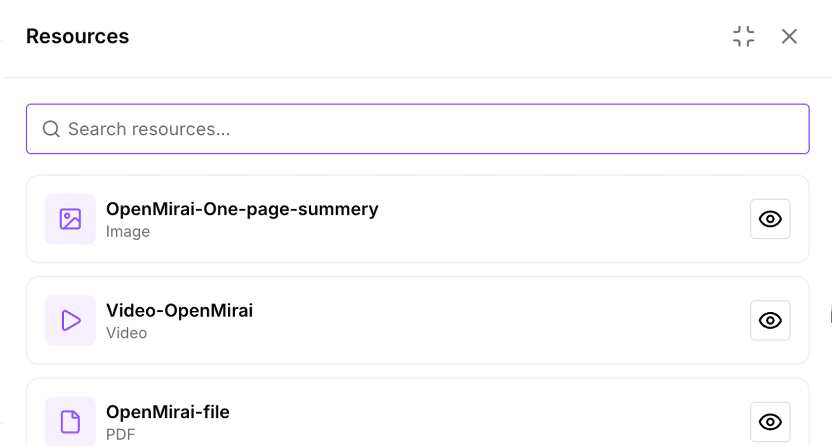832x446 pixels.
Task: Click the image type icon for OpenMirai-One-page-summery
Action: coord(70,219)
